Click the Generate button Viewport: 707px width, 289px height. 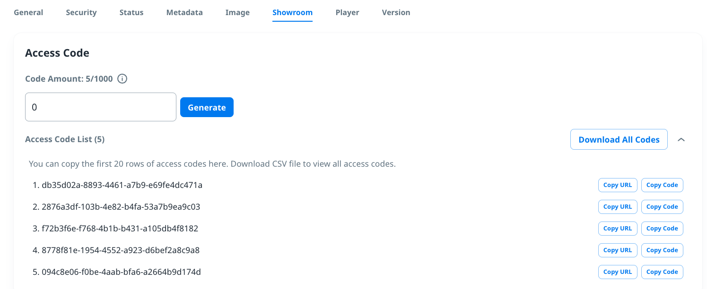(207, 107)
